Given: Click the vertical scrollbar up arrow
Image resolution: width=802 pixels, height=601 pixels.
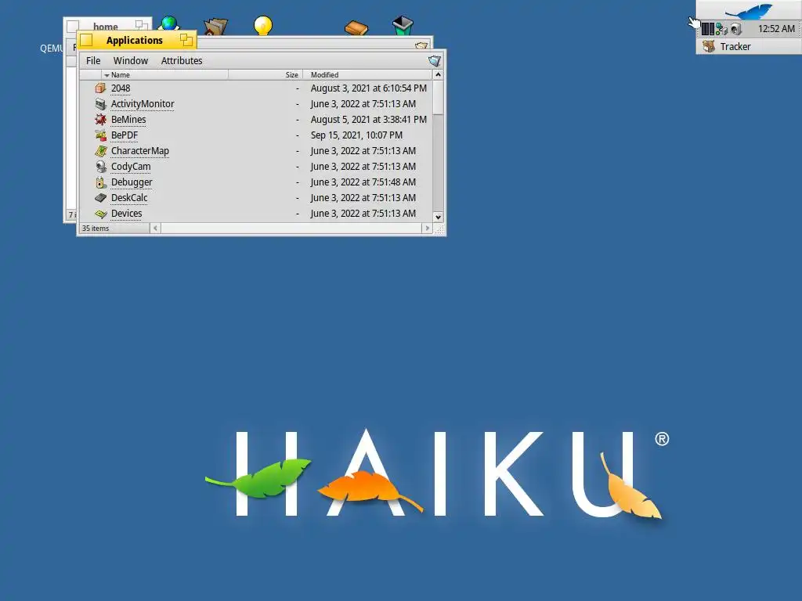Looking at the screenshot, I should (x=438, y=74).
